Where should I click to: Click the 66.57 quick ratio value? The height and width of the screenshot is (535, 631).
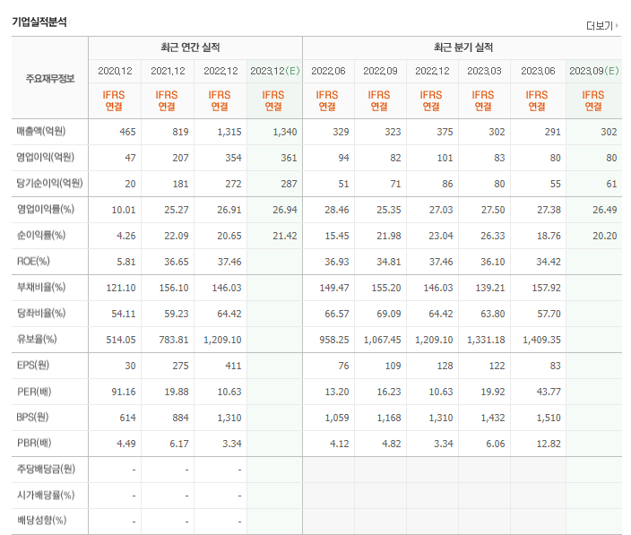tap(337, 314)
